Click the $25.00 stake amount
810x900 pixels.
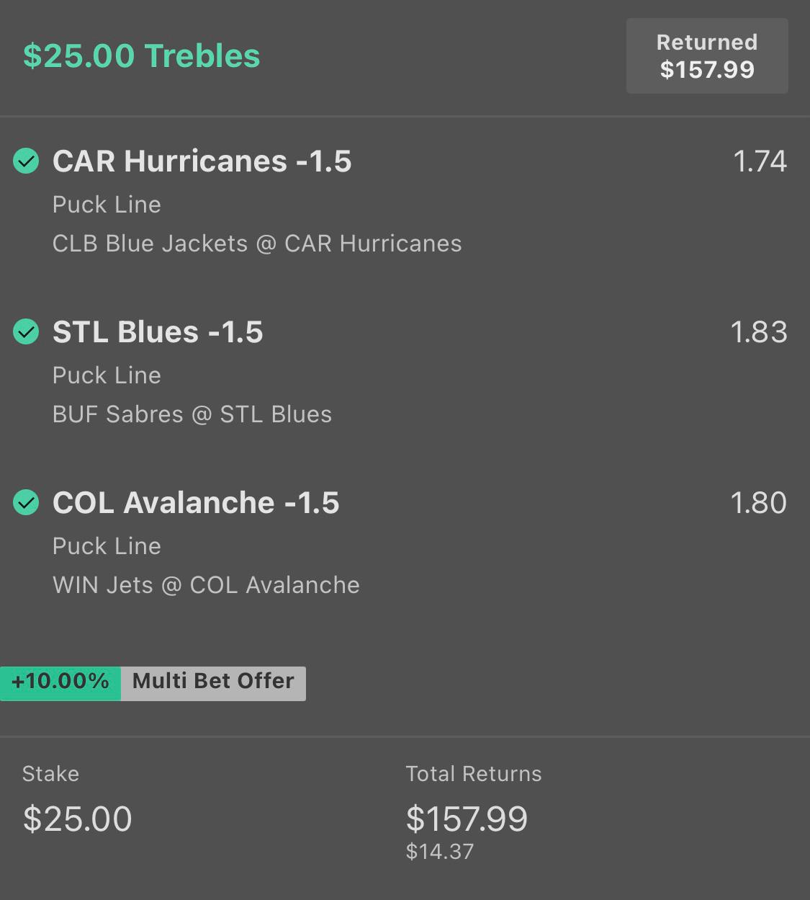pyautogui.click(x=78, y=819)
